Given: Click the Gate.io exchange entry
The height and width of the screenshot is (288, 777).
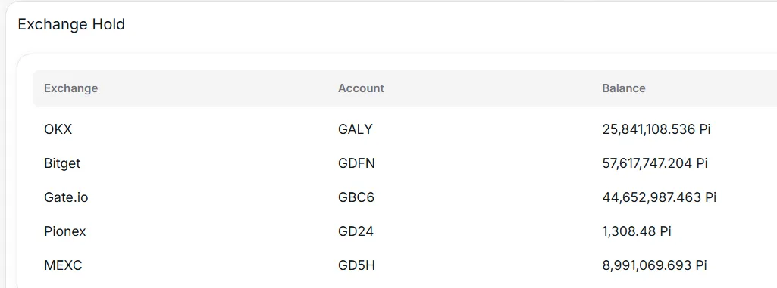Looking at the screenshot, I should pos(66,197).
